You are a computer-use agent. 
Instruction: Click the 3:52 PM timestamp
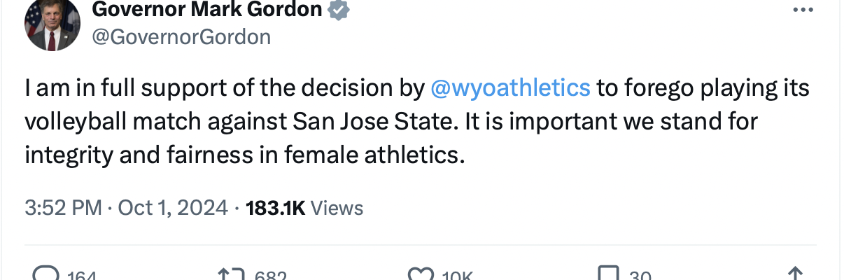62,208
